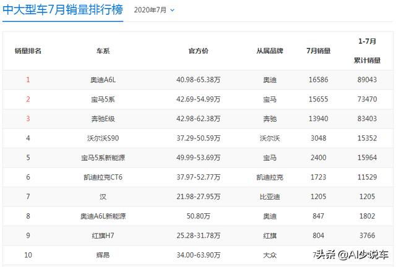Select the price 25.28-31.78万
The height and width of the screenshot is (267, 396).
pos(198,235)
